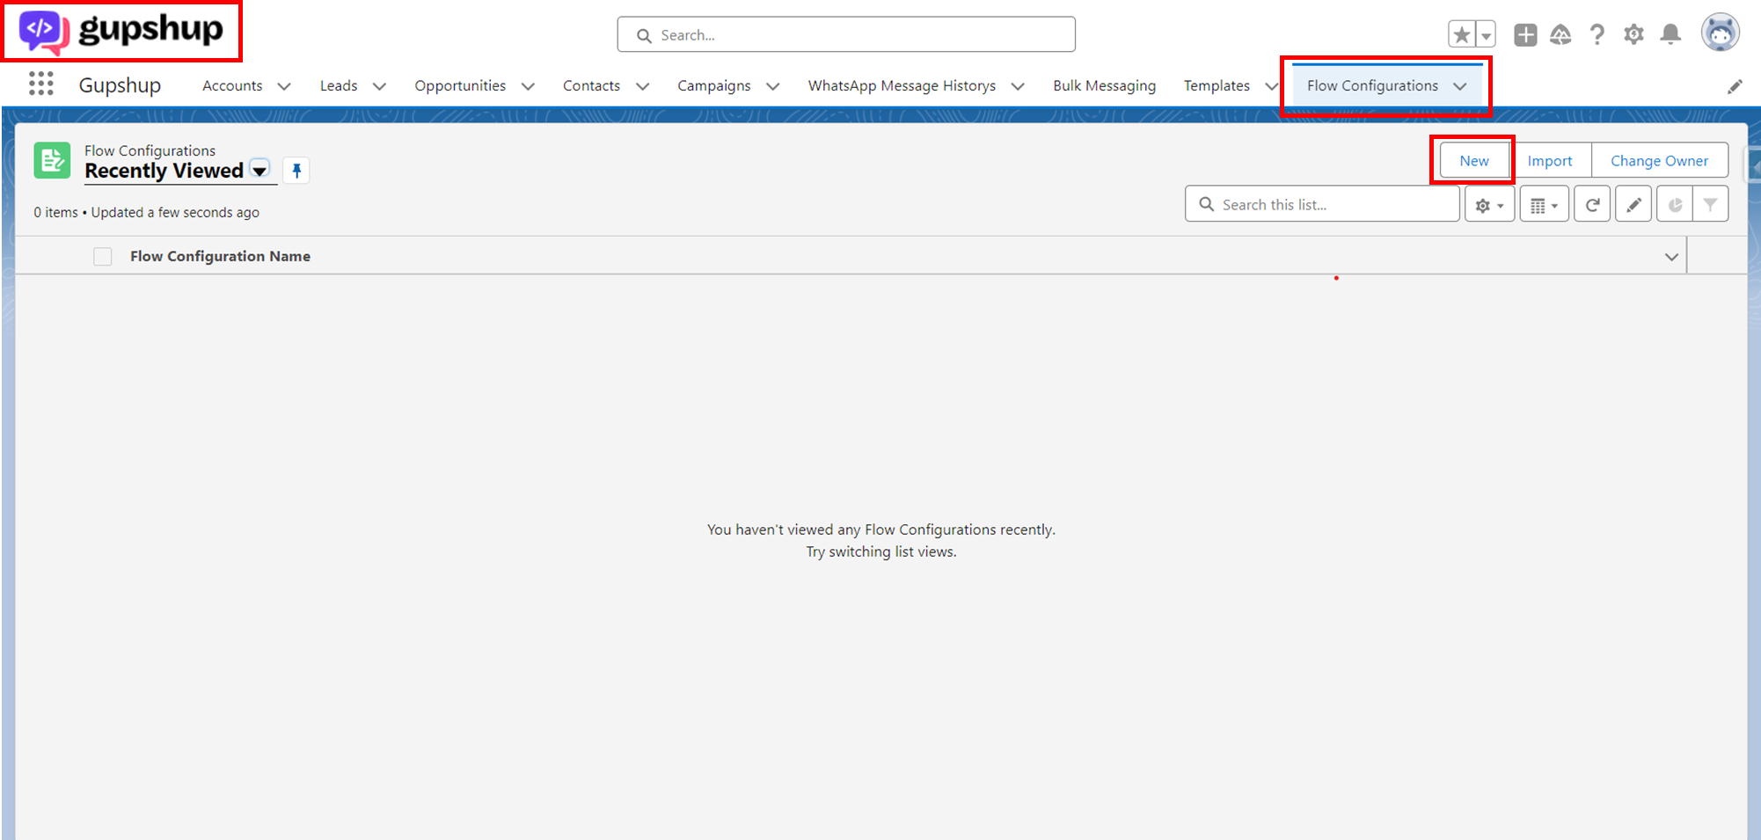Viewport: 1761px width, 840px height.
Task: Expand the Flow Configurations tab chevron
Action: (1460, 86)
